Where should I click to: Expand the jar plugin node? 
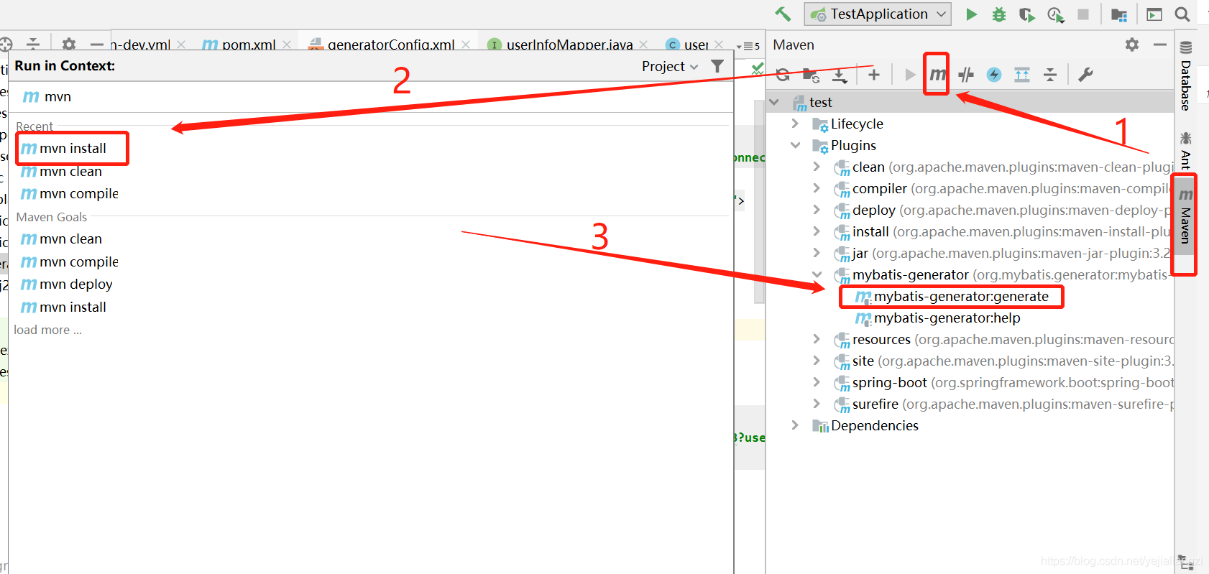click(x=817, y=253)
